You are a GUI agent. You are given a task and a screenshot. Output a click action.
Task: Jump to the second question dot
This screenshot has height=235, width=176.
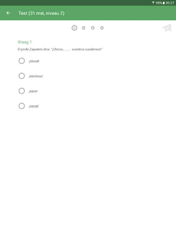point(84,28)
